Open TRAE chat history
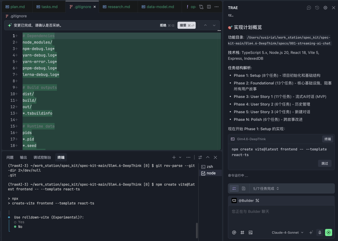Image resolution: width=338 pixels, height=241 pixels. click(317, 8)
